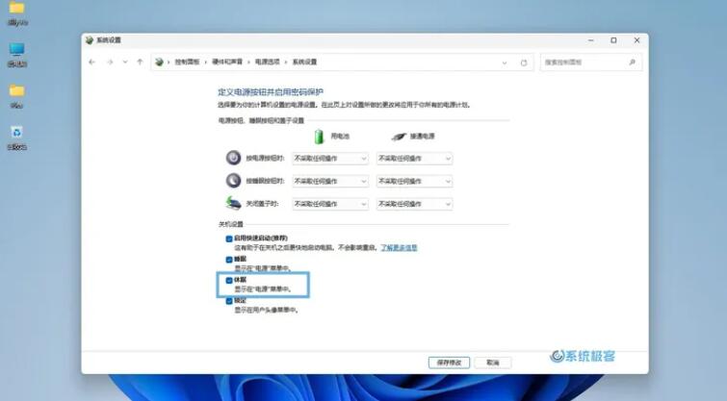The height and width of the screenshot is (401, 727).
Task: Maximize the 系统设置 window
Action: point(613,40)
